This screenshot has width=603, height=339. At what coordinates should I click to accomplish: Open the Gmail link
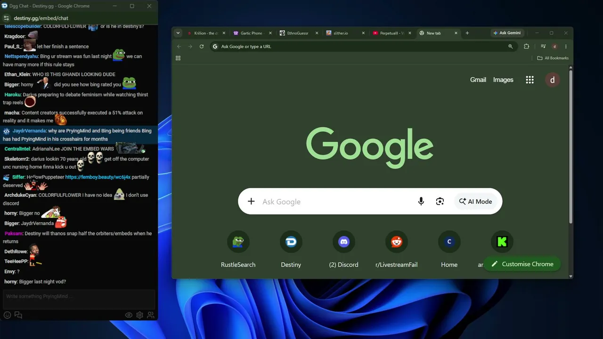tap(478, 80)
